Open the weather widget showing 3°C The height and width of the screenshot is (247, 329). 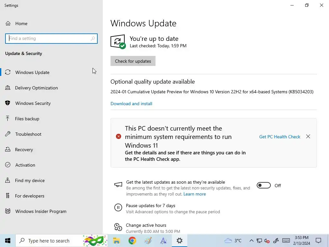pyautogui.click(x=233, y=241)
